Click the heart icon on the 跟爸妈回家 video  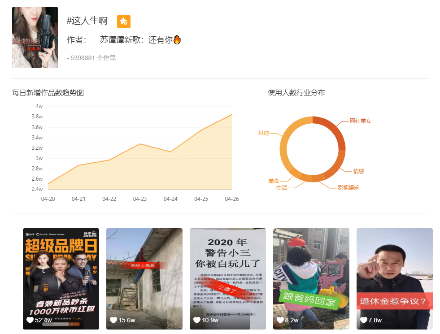[x=279, y=320]
